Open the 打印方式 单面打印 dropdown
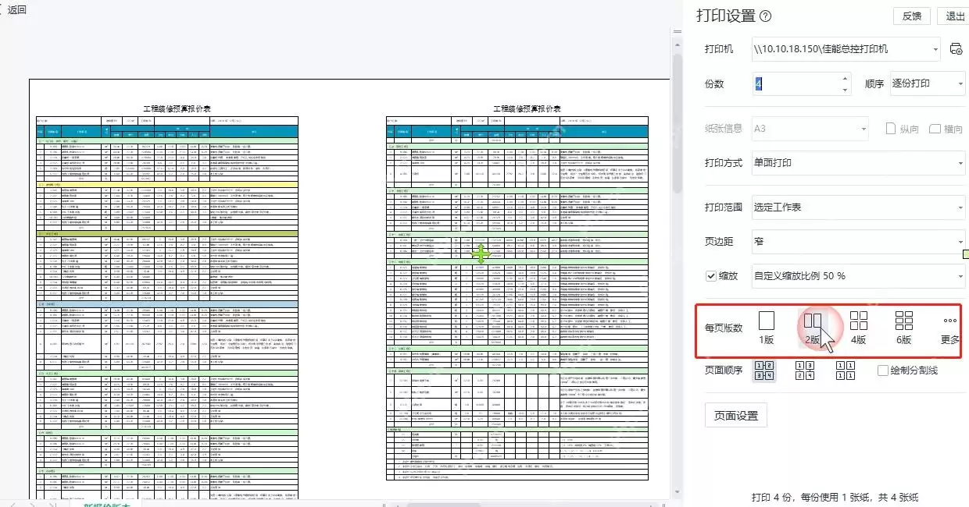Viewport: 969px width, 507px height. (858, 163)
